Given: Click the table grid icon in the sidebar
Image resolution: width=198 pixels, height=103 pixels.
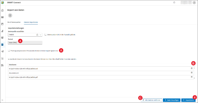Looking at the screenshot, I should coord(2,17).
